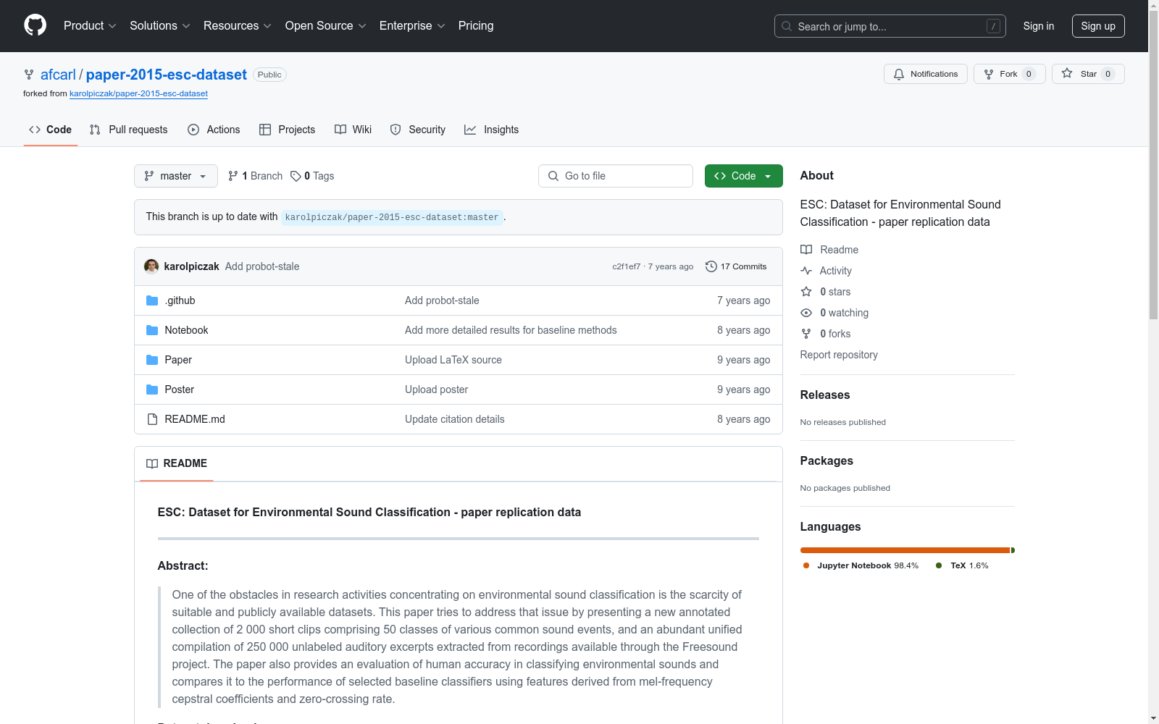Viewport: 1159px width, 724px height.
Task: Click the Go to file search field
Action: (x=616, y=176)
